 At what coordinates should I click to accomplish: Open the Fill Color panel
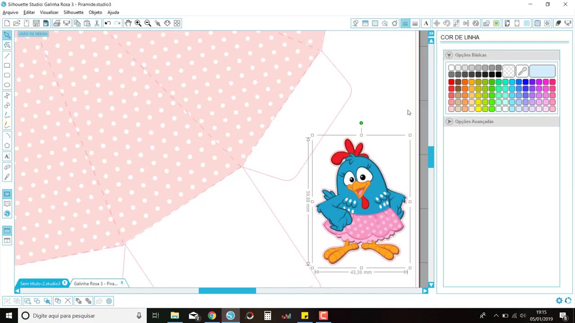(355, 23)
